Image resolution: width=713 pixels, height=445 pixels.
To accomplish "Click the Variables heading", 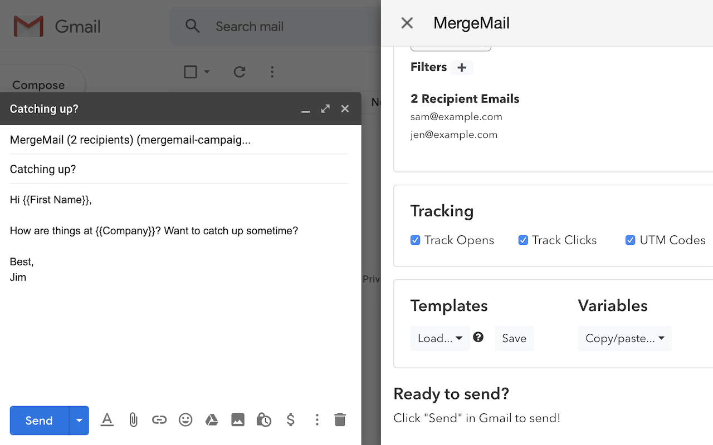I will 613,306.
